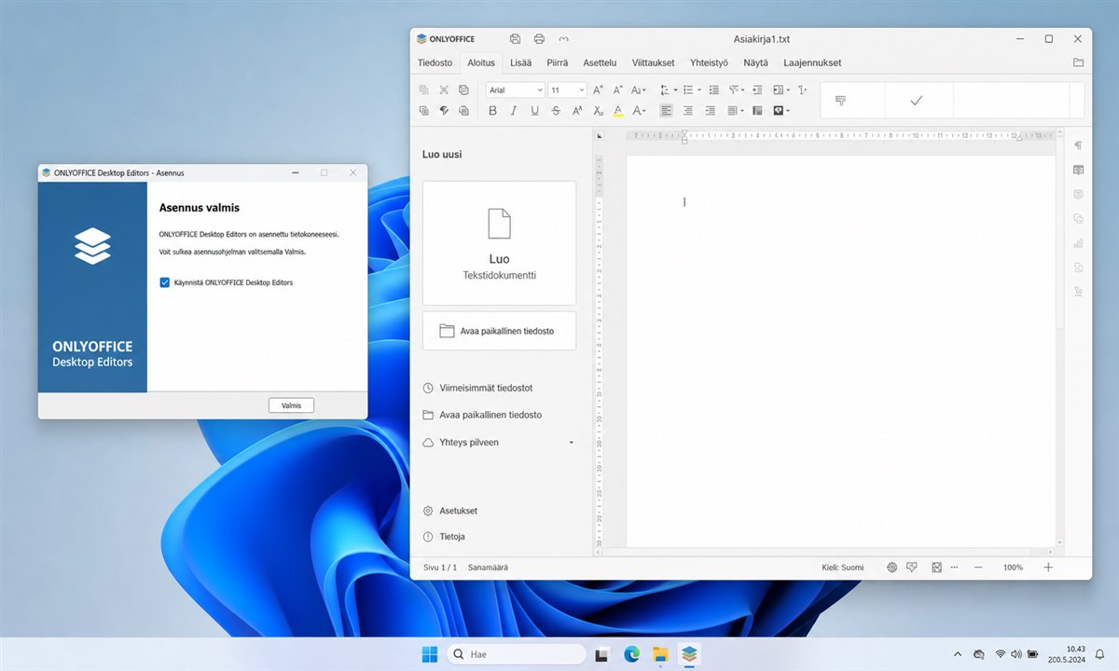1119x671 pixels.
Task: Open the Laajennukset tab
Action: click(812, 62)
